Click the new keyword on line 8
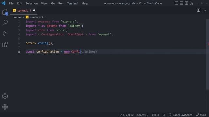The width and height of the screenshot is (209, 117). pos(67,52)
